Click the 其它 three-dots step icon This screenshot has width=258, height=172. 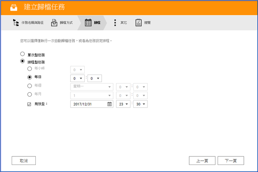(115, 23)
